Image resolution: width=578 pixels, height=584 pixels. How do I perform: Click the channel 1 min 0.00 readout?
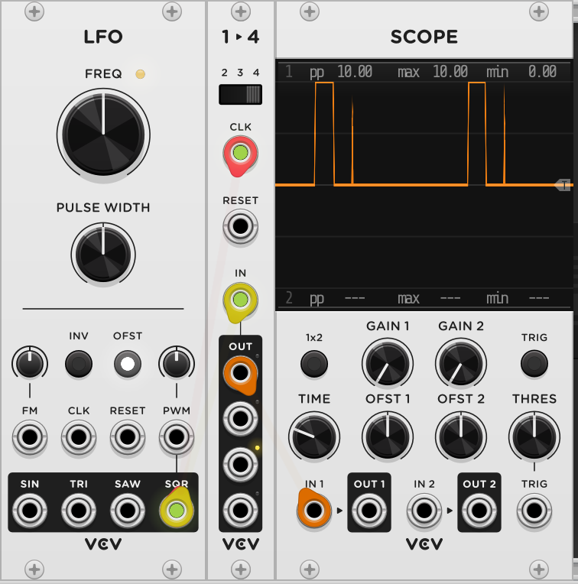pos(521,72)
